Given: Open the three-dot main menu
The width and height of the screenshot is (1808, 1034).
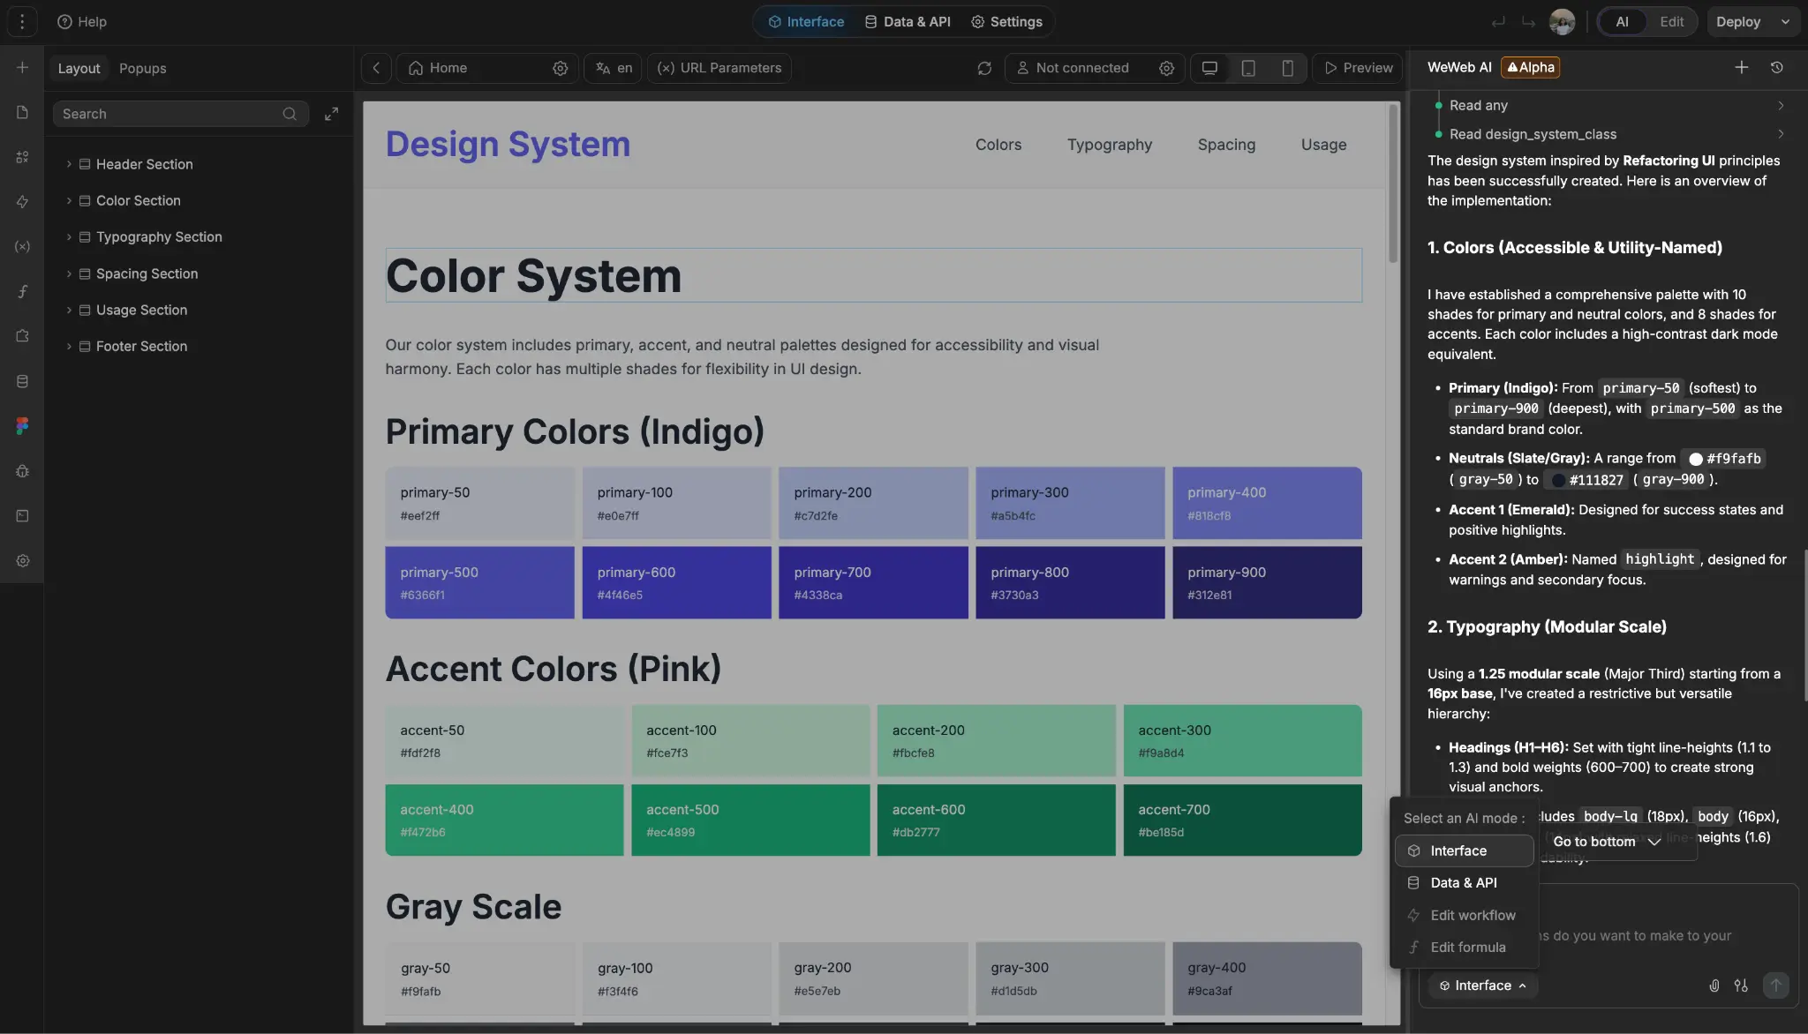Looking at the screenshot, I should click(x=22, y=22).
